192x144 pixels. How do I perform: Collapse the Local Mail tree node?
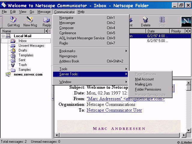(3, 36)
